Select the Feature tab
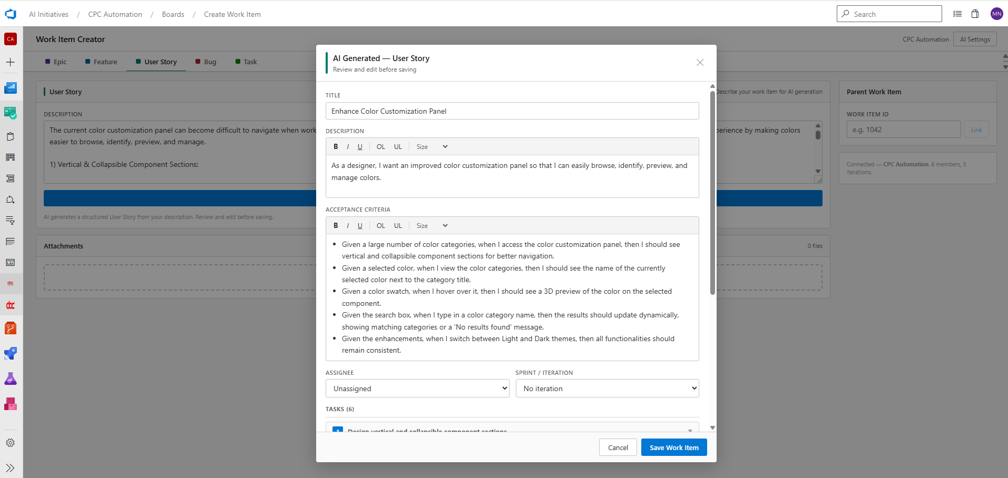The height and width of the screenshot is (478, 1008). point(101,62)
